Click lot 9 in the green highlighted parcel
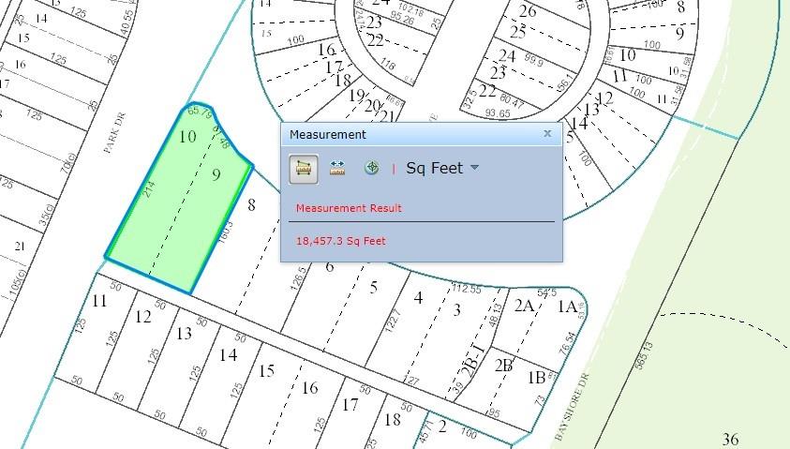Viewport: 790px width, 449px height. click(216, 175)
